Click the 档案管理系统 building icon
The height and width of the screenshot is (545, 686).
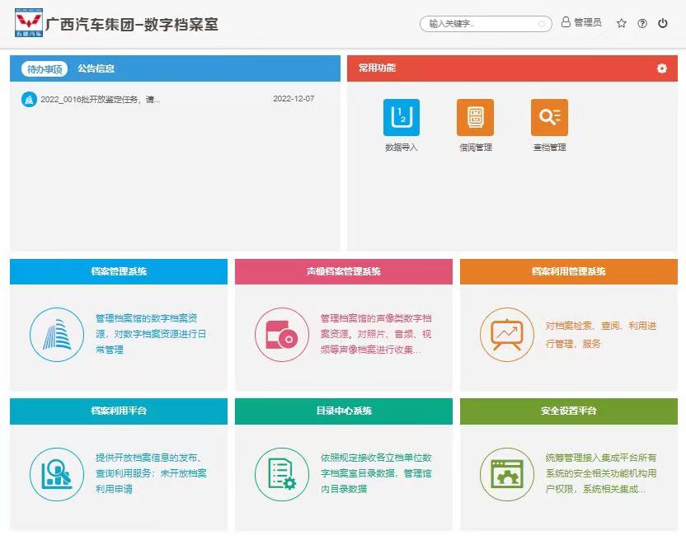coord(57,334)
